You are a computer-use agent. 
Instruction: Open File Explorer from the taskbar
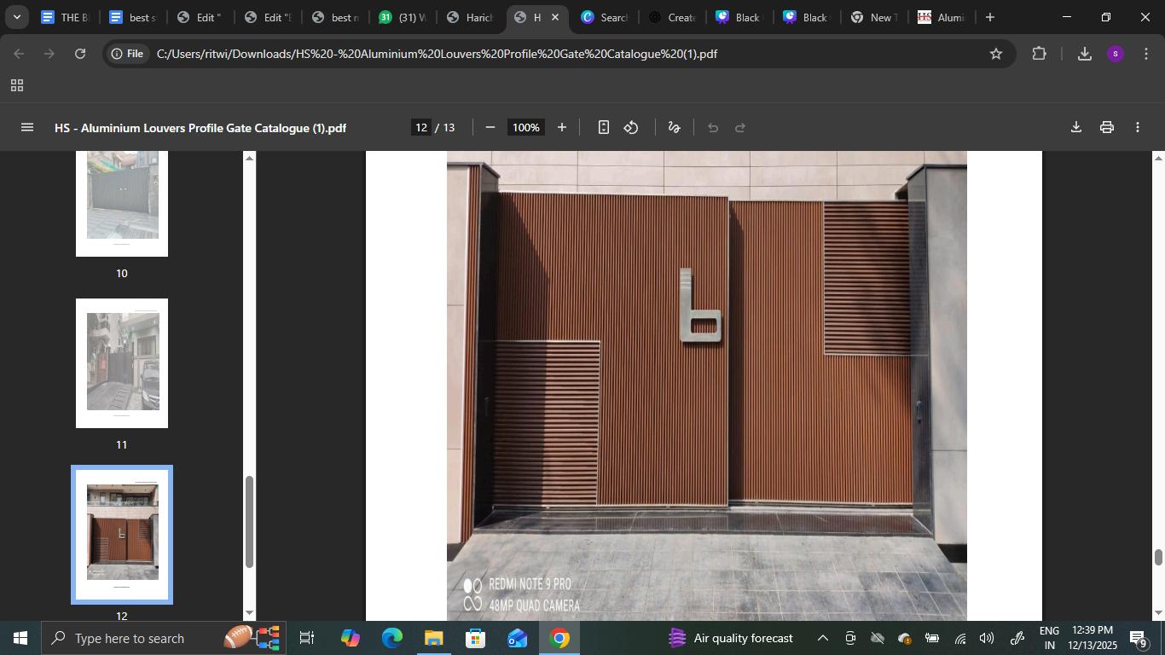[x=433, y=638]
